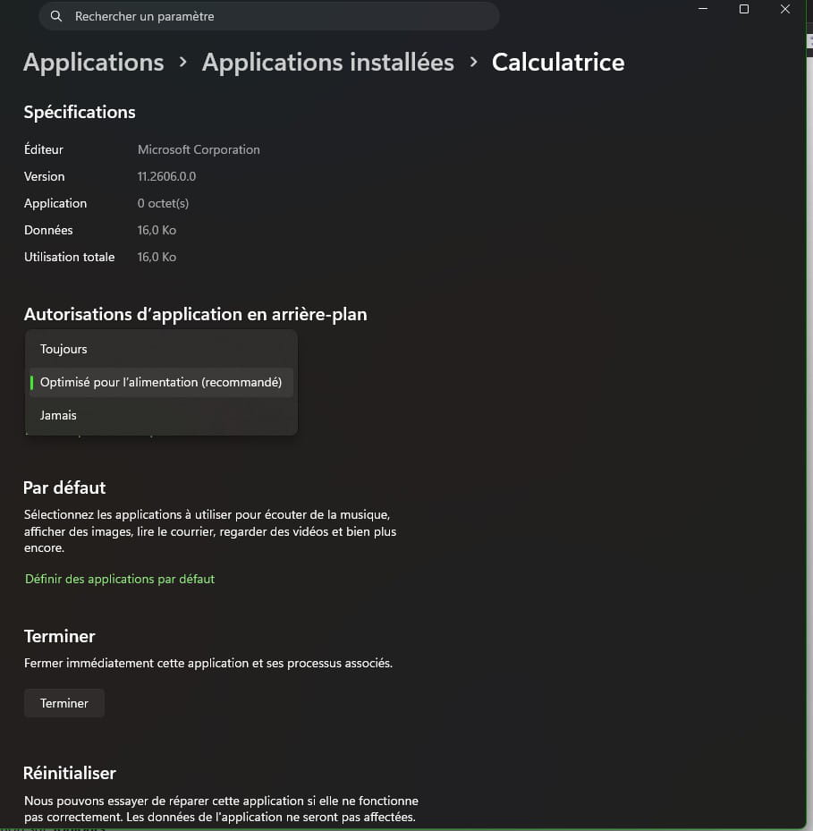The width and height of the screenshot is (813, 831).
Task: Click the search magnifier icon
Action: point(56,16)
